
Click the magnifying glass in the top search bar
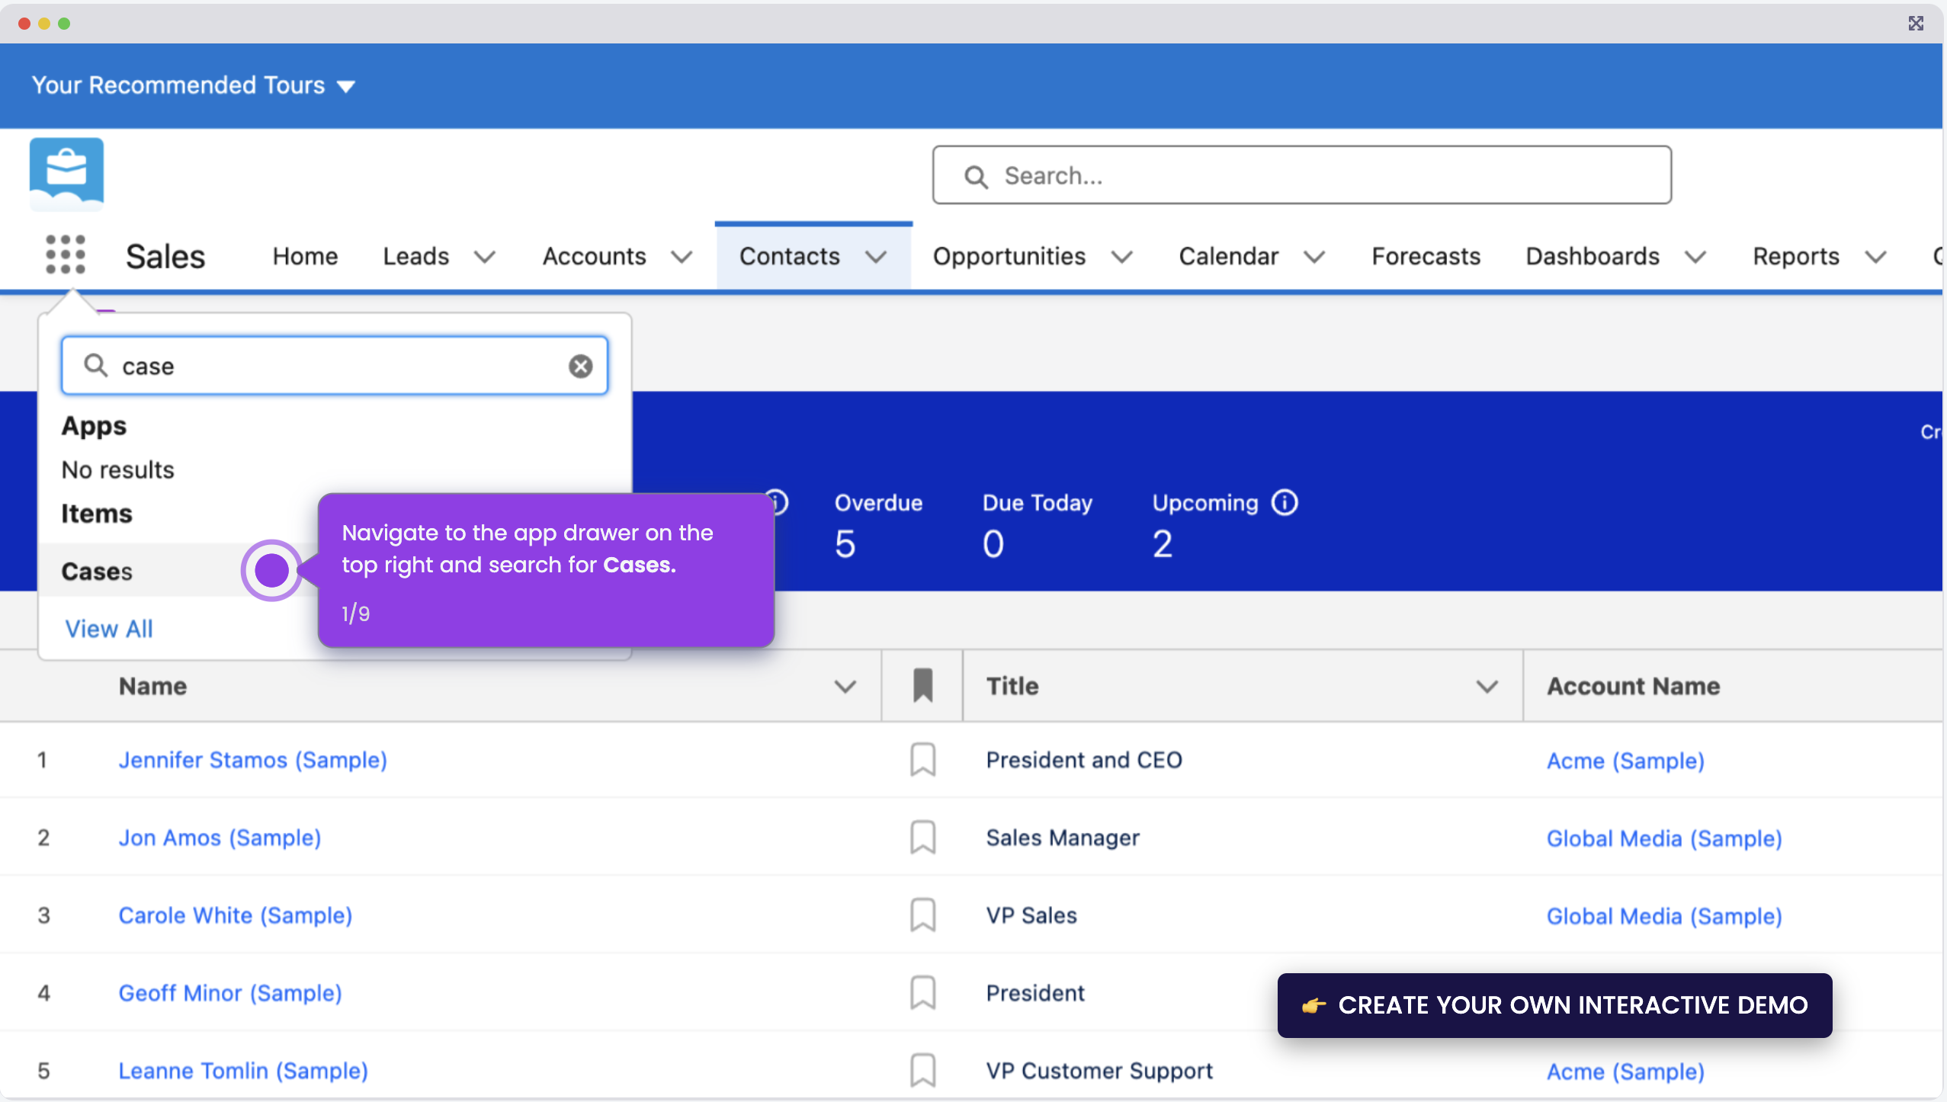point(975,175)
